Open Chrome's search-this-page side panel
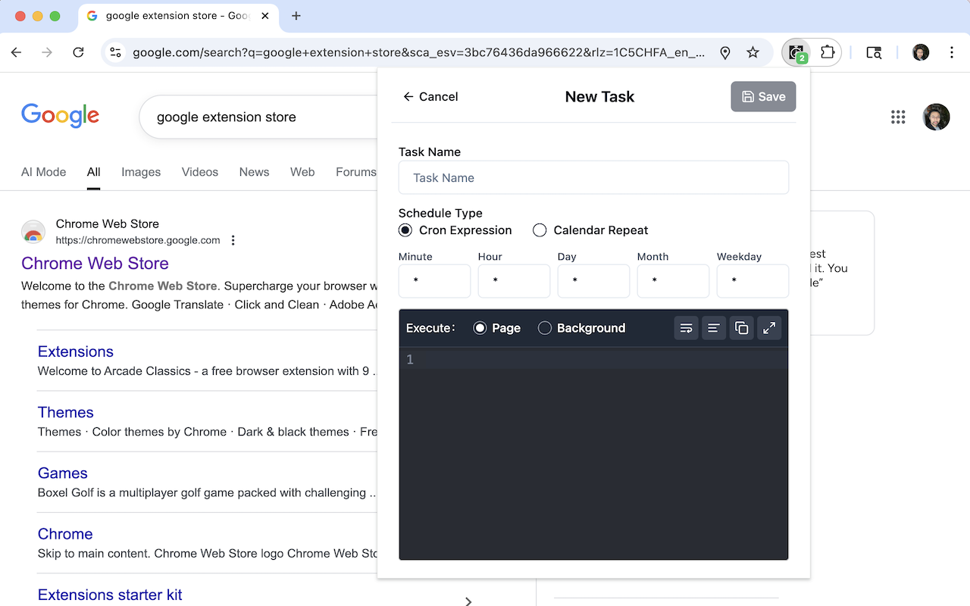 click(874, 52)
